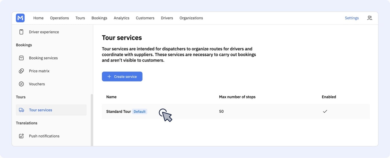Click the sidebar vertical scrollbar
390x158 pixels.
coord(92,120)
